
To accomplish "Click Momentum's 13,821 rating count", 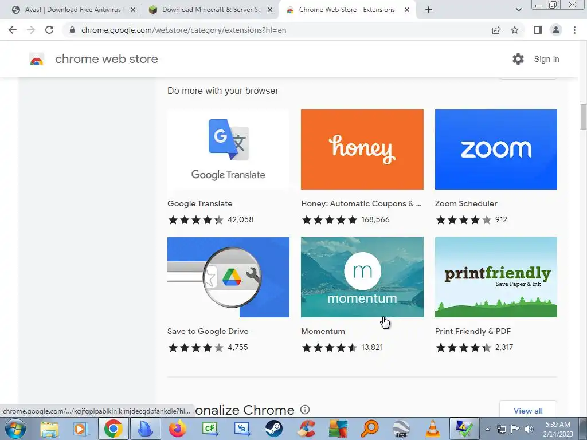I will pos(372,347).
